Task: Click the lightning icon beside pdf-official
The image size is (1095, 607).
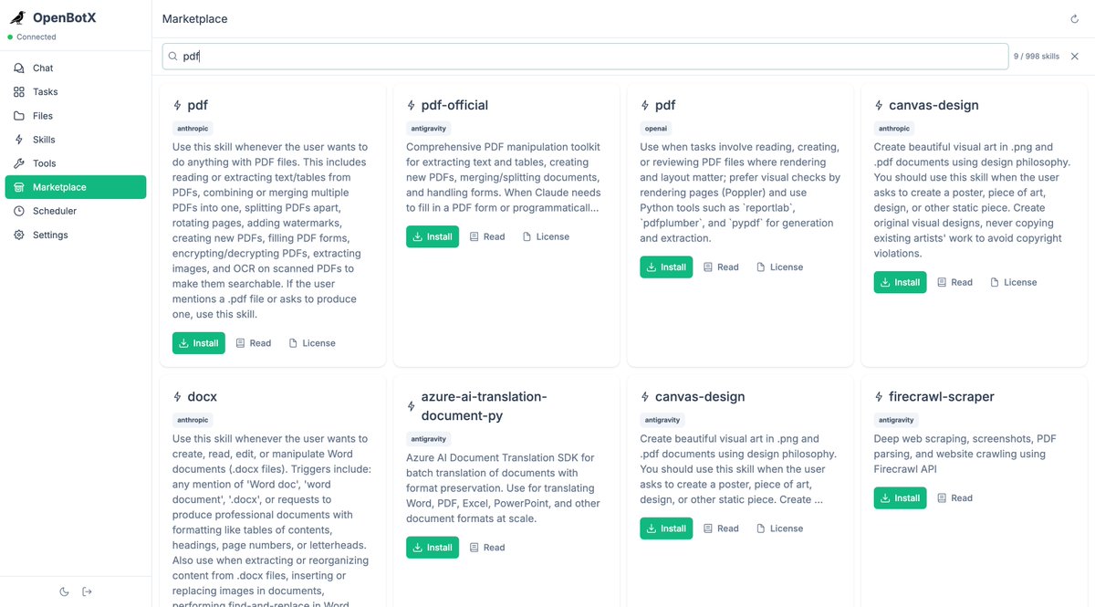Action: 412,106
